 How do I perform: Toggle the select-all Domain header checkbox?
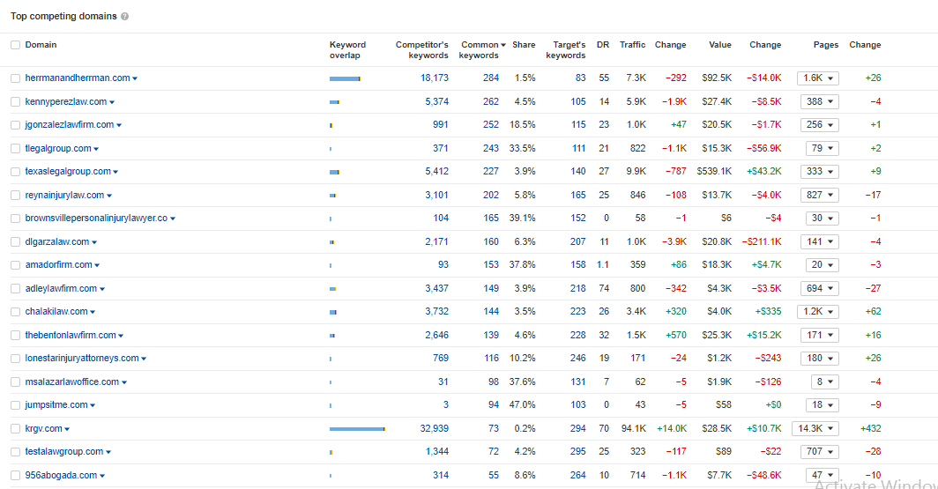(x=16, y=45)
